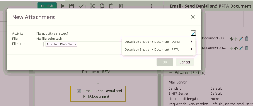Move first attachment up with up arrow

pos(236,39)
